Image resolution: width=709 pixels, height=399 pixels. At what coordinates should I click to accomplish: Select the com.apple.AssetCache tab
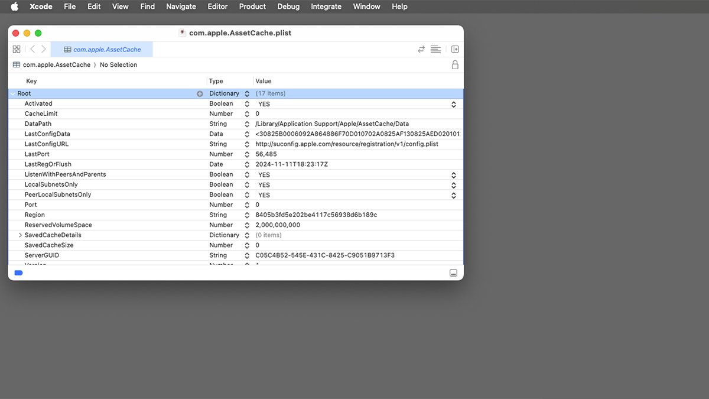click(x=102, y=50)
